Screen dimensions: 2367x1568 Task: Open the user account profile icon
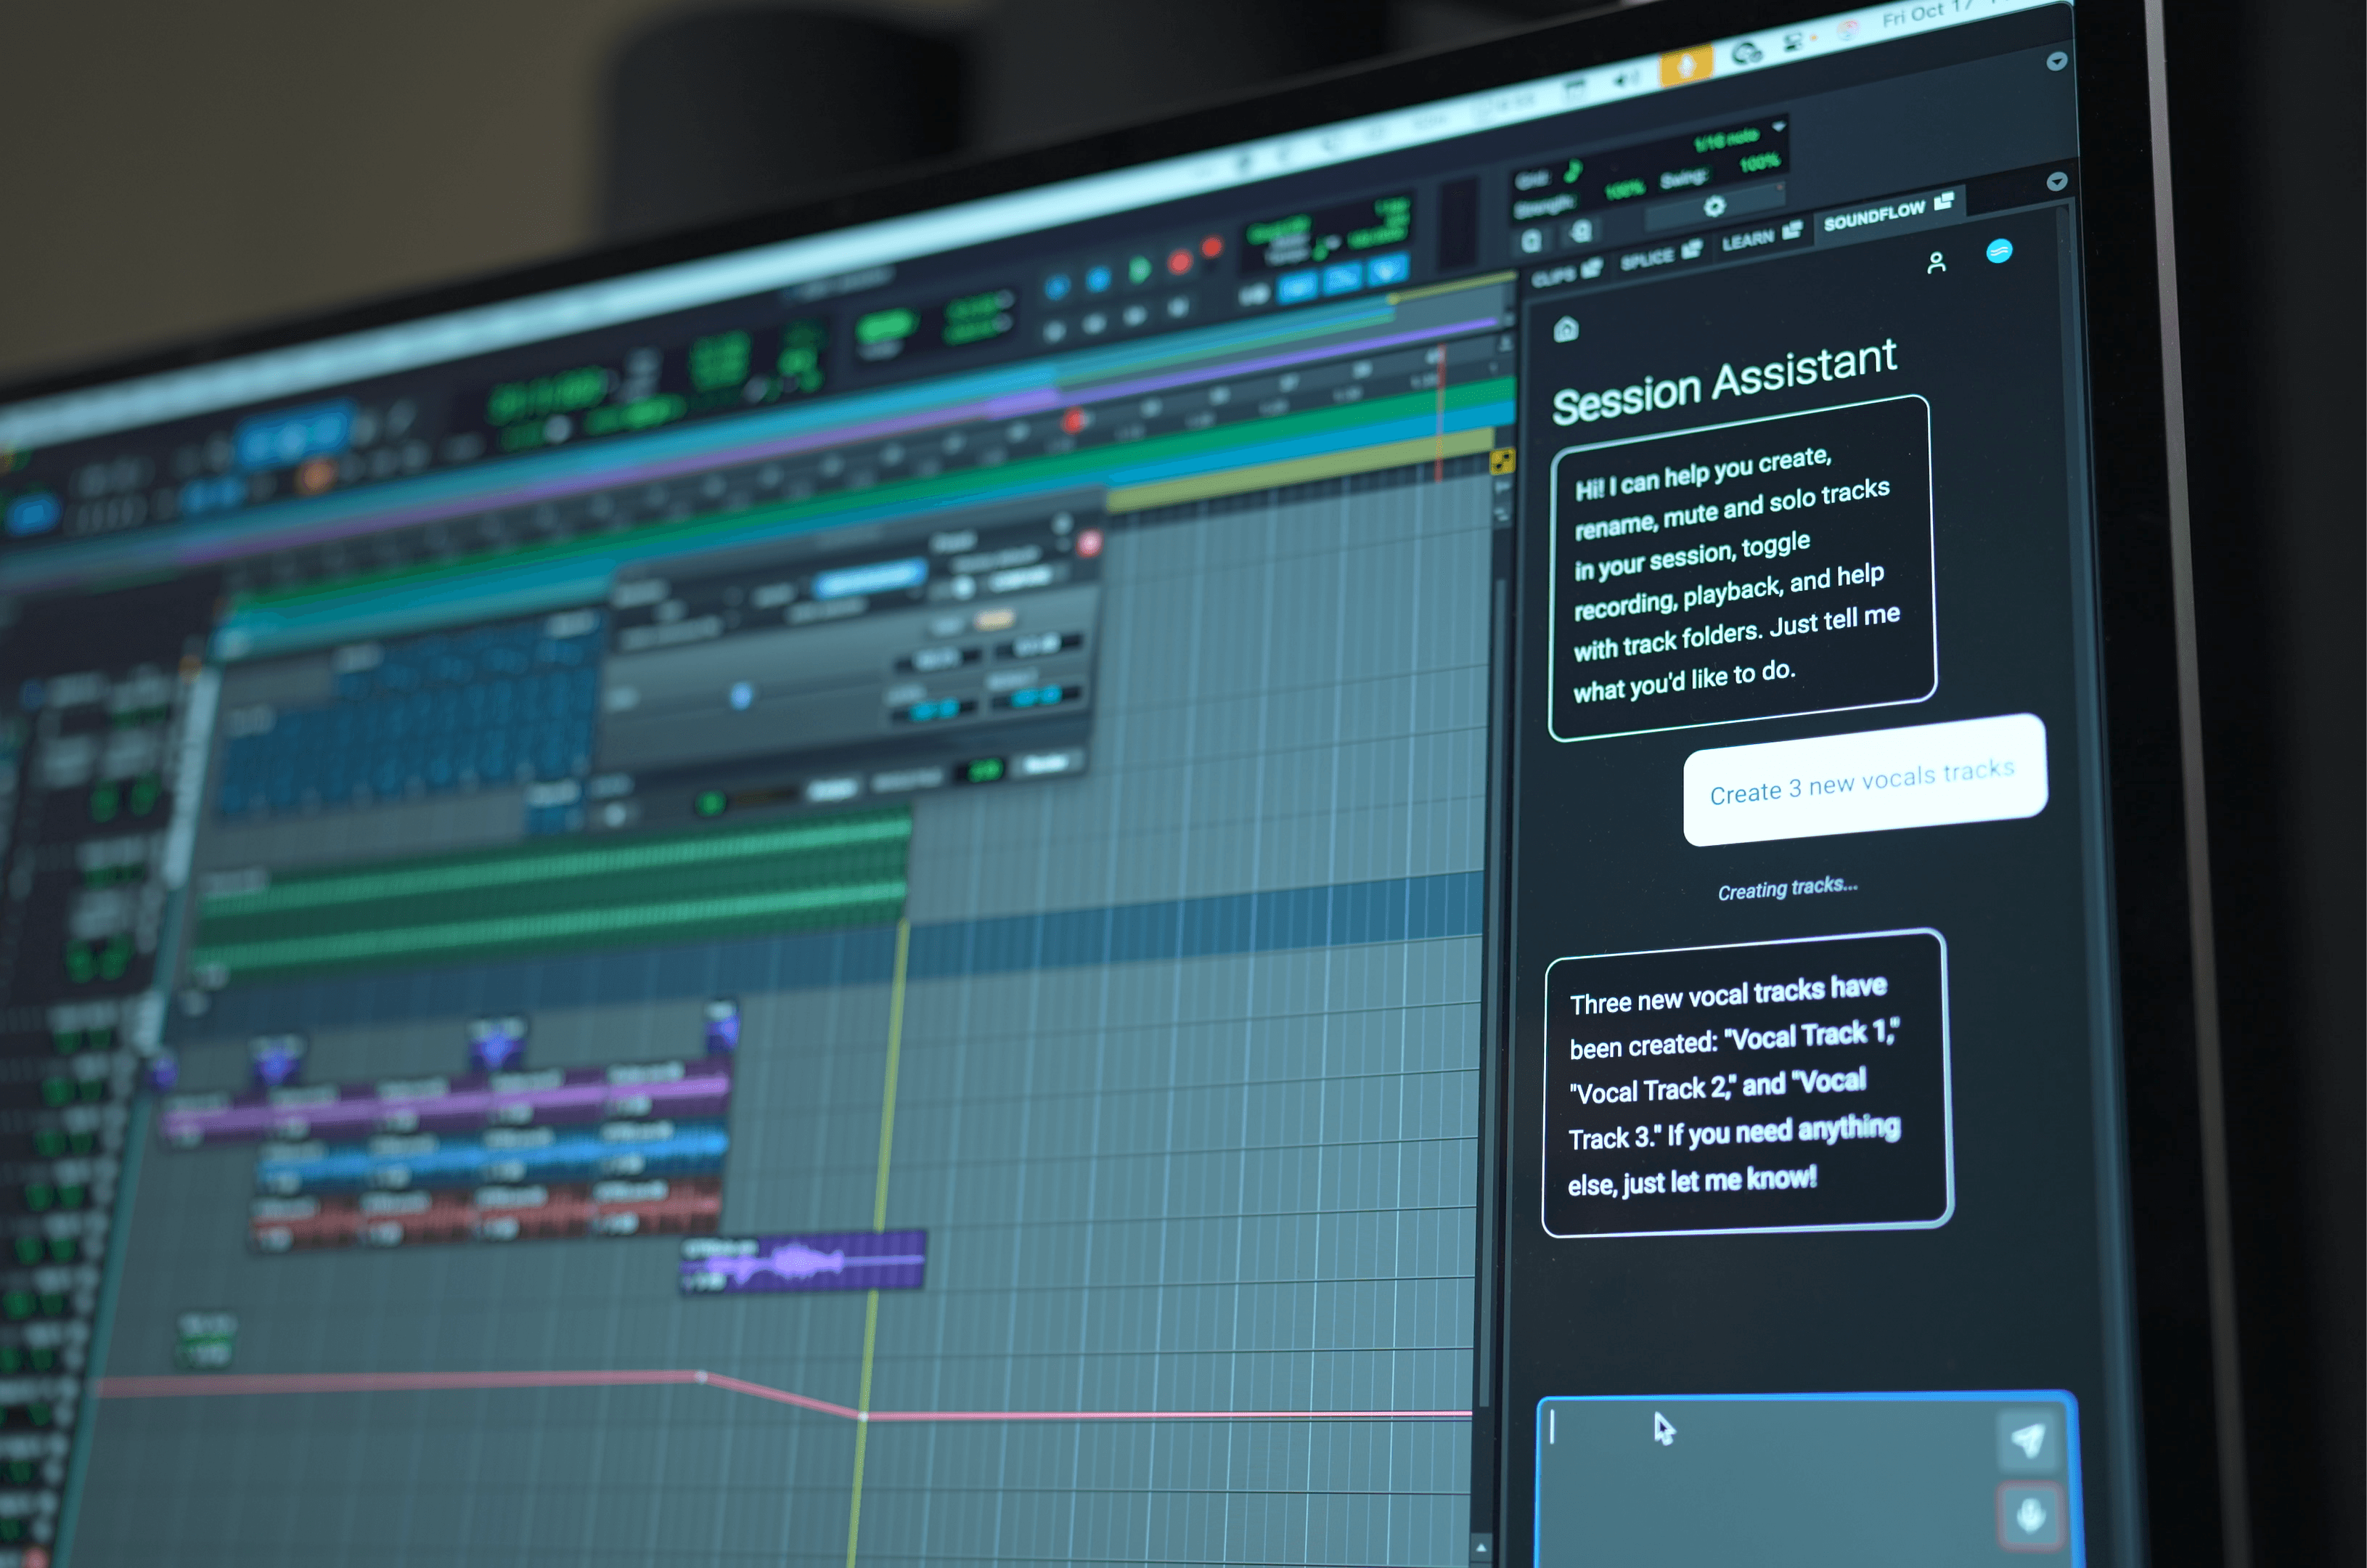[1936, 263]
